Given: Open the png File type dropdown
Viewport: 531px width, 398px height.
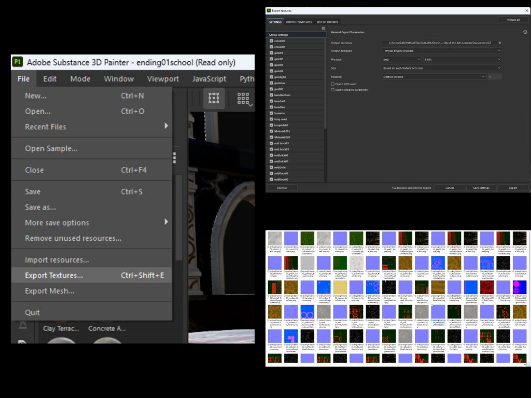Looking at the screenshot, I should pyautogui.click(x=401, y=60).
